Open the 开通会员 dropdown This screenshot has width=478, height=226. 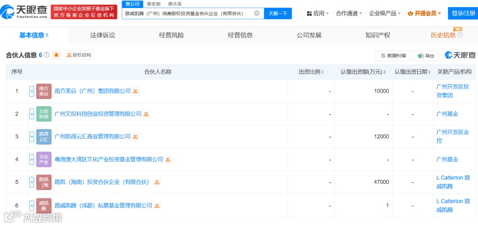424,13
